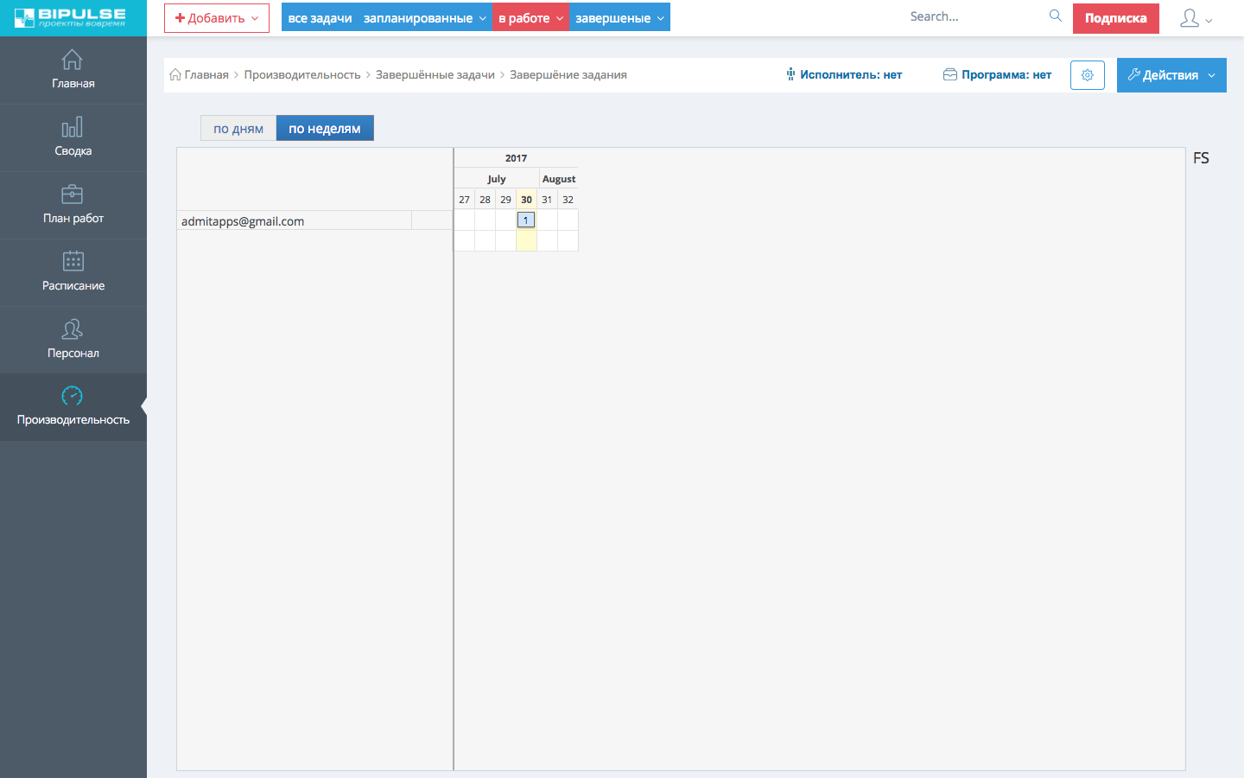Viewport: 1244px width, 778px height.
Task: Open the user profile icon menu
Action: pyautogui.click(x=1196, y=18)
